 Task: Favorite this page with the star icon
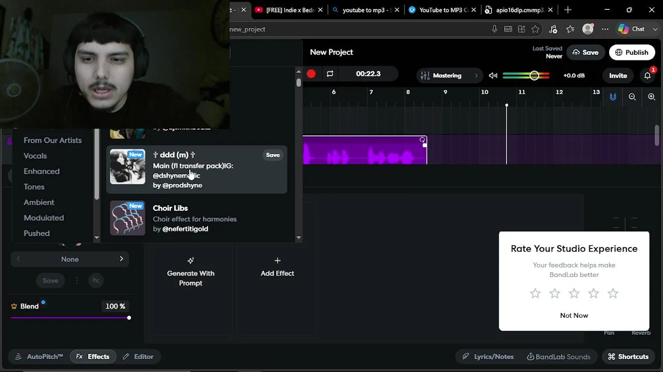[535, 29]
